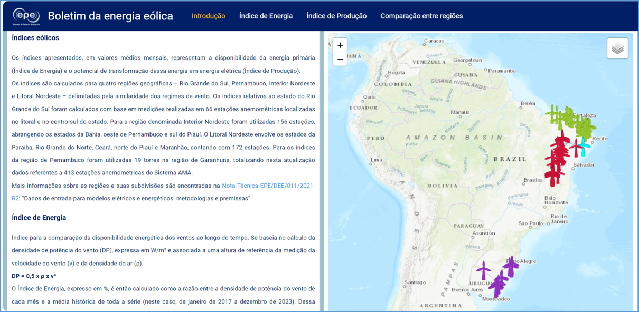The image size is (639, 312).
Task: Go to the Índice de Produção tab
Action: [336, 16]
